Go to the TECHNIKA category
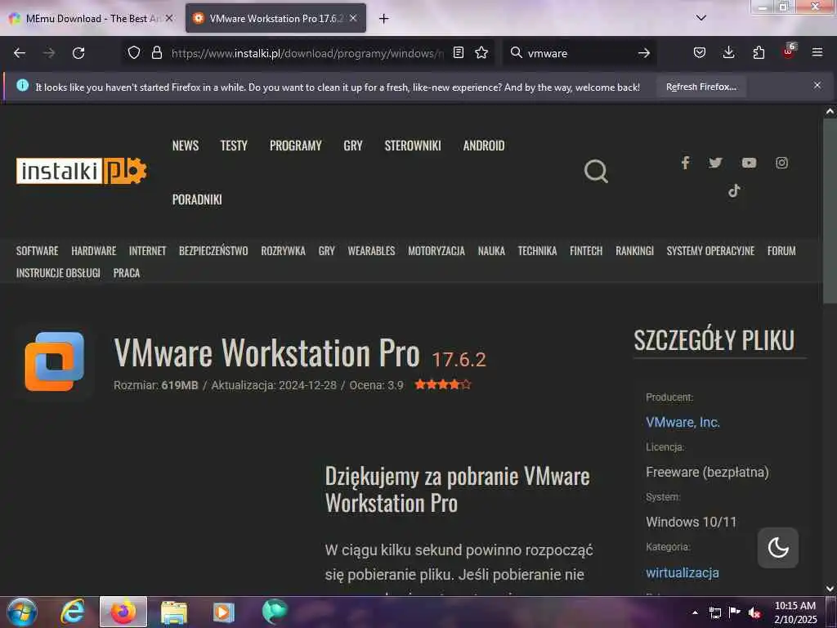Viewport: 837px width, 628px height. pyautogui.click(x=537, y=251)
